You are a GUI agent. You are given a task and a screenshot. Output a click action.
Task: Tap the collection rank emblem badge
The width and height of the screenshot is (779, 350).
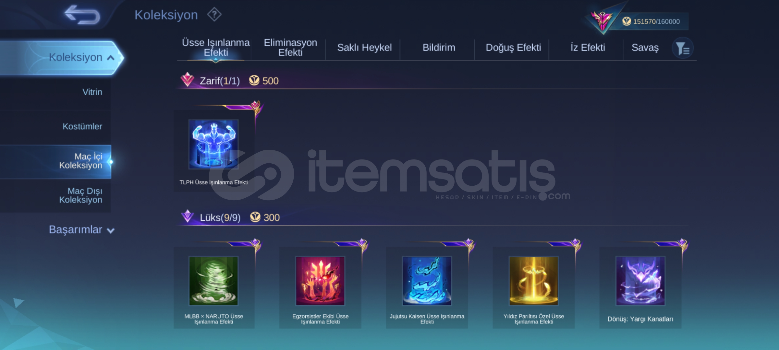coord(602,19)
